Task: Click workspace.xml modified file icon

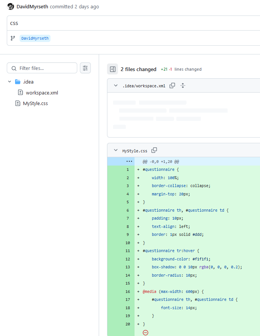Action: point(20,92)
